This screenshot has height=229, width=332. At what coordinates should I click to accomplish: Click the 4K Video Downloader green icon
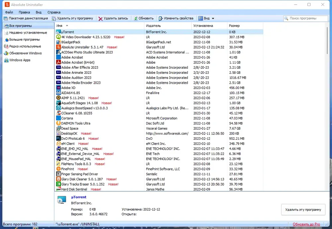point(58,37)
